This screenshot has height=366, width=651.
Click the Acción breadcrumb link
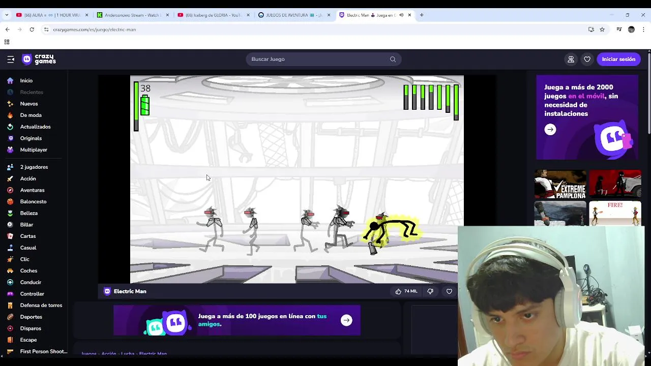click(x=109, y=353)
